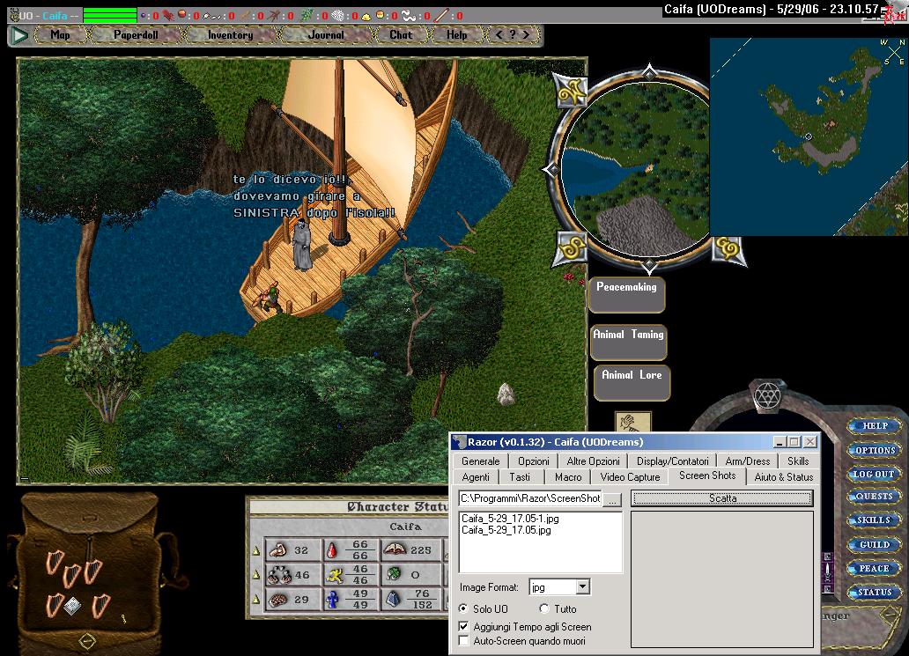
Task: Switch to the Display/Contatori tab
Action: coord(672,461)
